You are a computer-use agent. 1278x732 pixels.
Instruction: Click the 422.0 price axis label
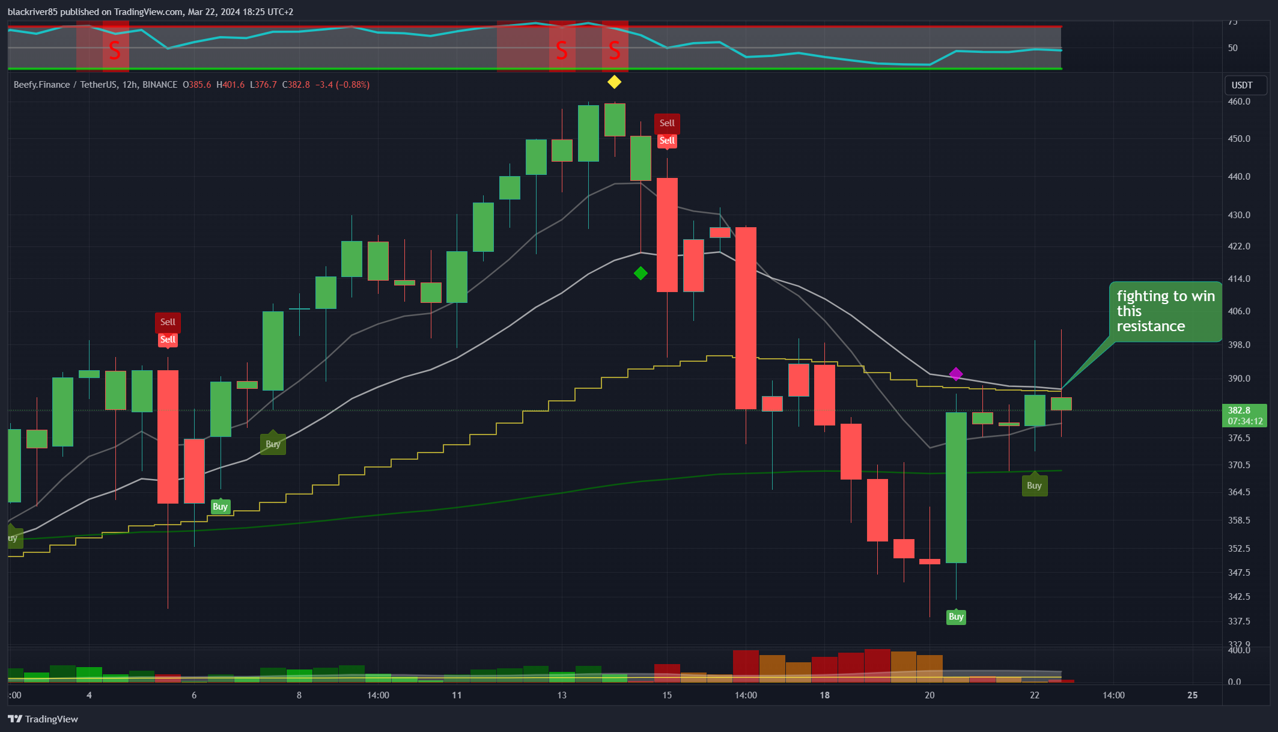coord(1239,246)
